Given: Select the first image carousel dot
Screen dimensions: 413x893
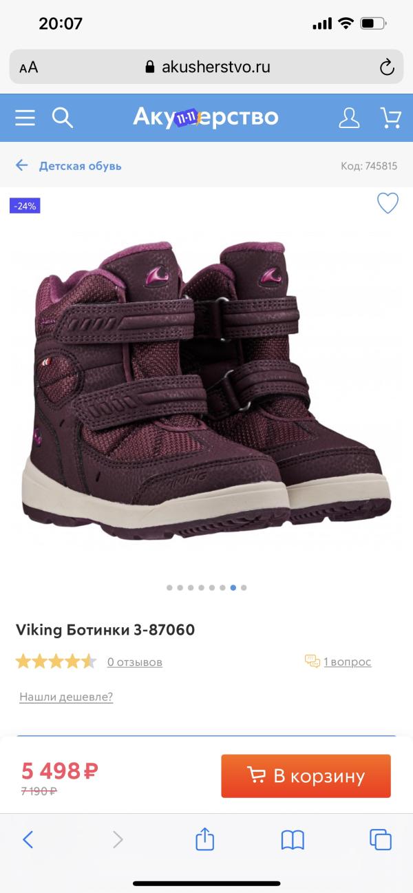Looking at the screenshot, I should click(169, 588).
